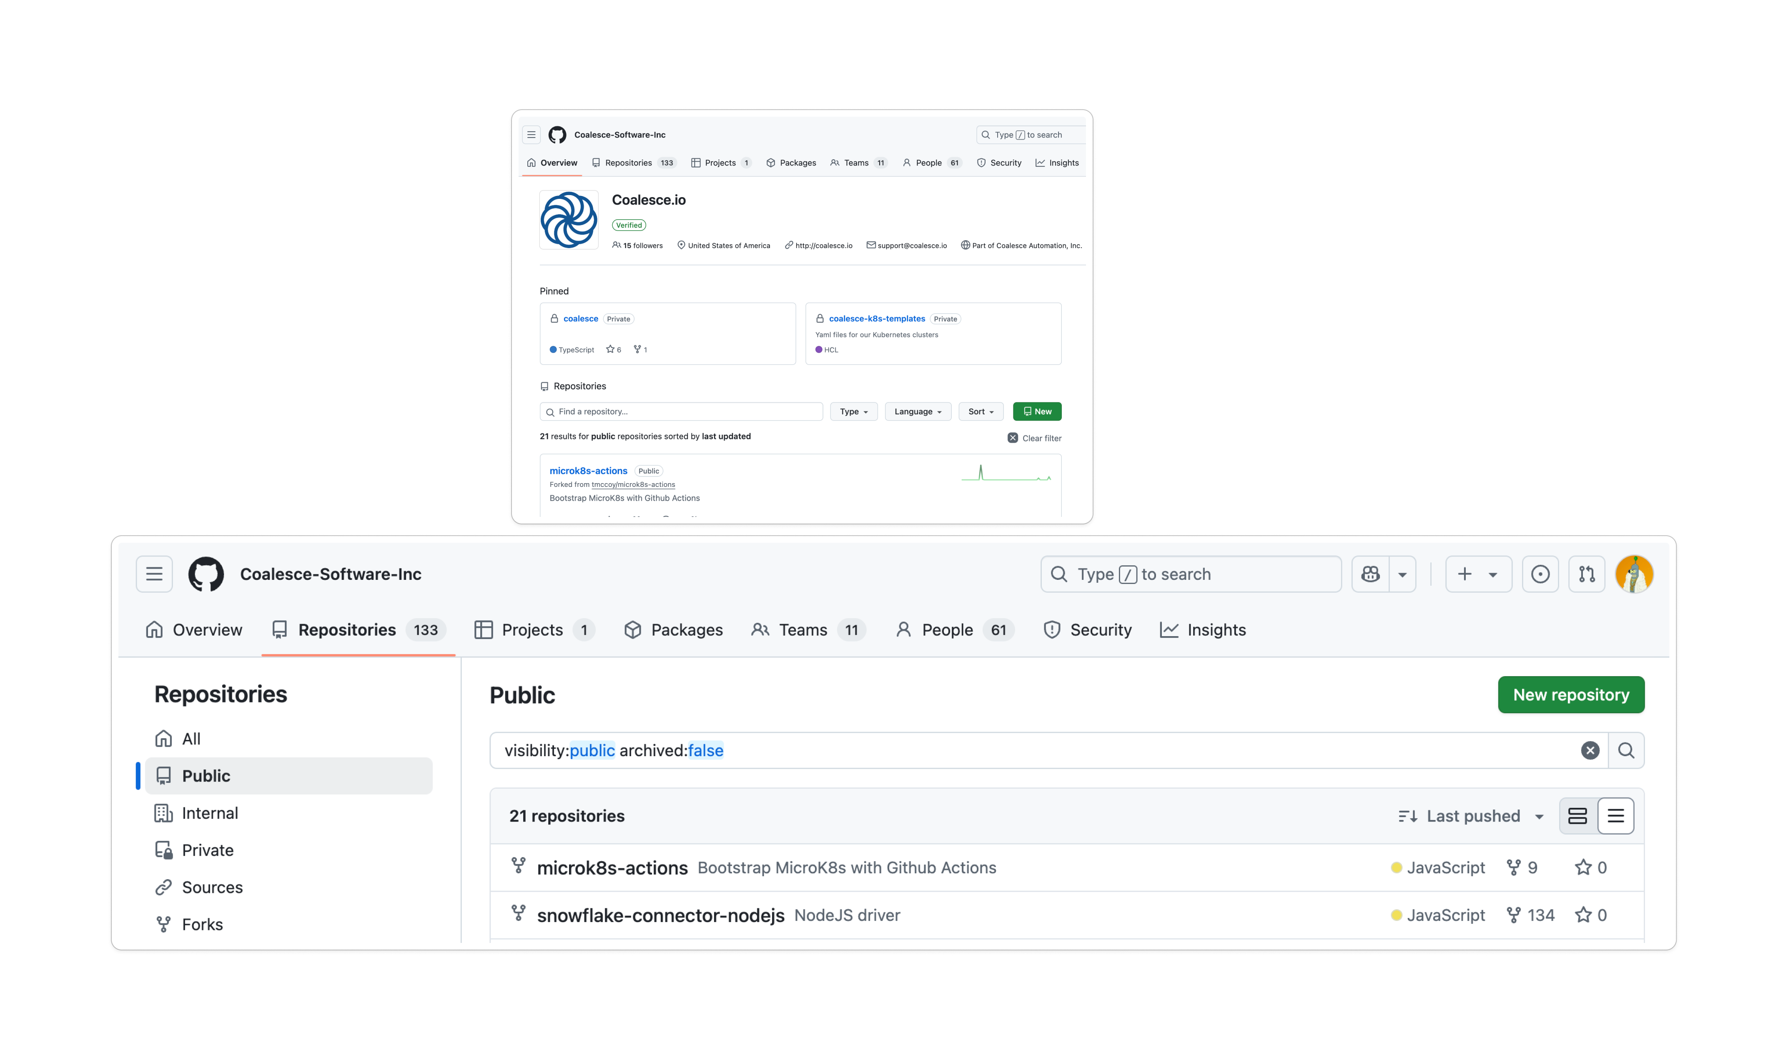Click the issues dashboard circle-dot icon
This screenshot has height=1063, width=1788.
[1540, 574]
